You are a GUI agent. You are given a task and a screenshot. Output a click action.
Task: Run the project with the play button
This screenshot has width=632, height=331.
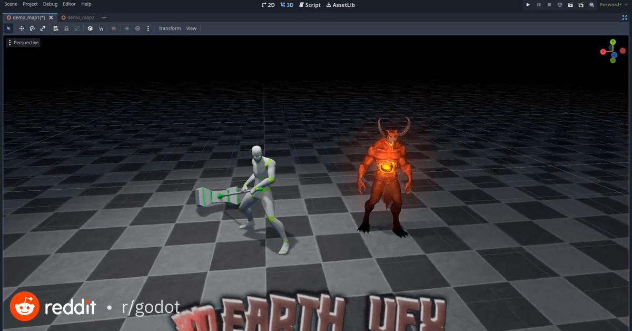(x=528, y=5)
